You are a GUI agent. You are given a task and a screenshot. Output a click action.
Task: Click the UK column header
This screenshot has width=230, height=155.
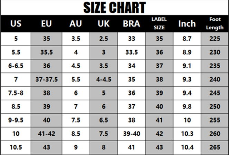pos(104,23)
